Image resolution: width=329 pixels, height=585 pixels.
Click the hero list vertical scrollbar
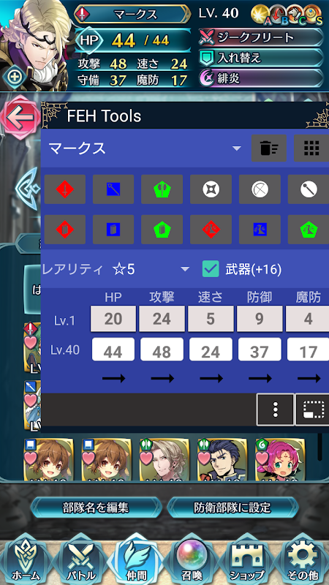tap(319, 447)
